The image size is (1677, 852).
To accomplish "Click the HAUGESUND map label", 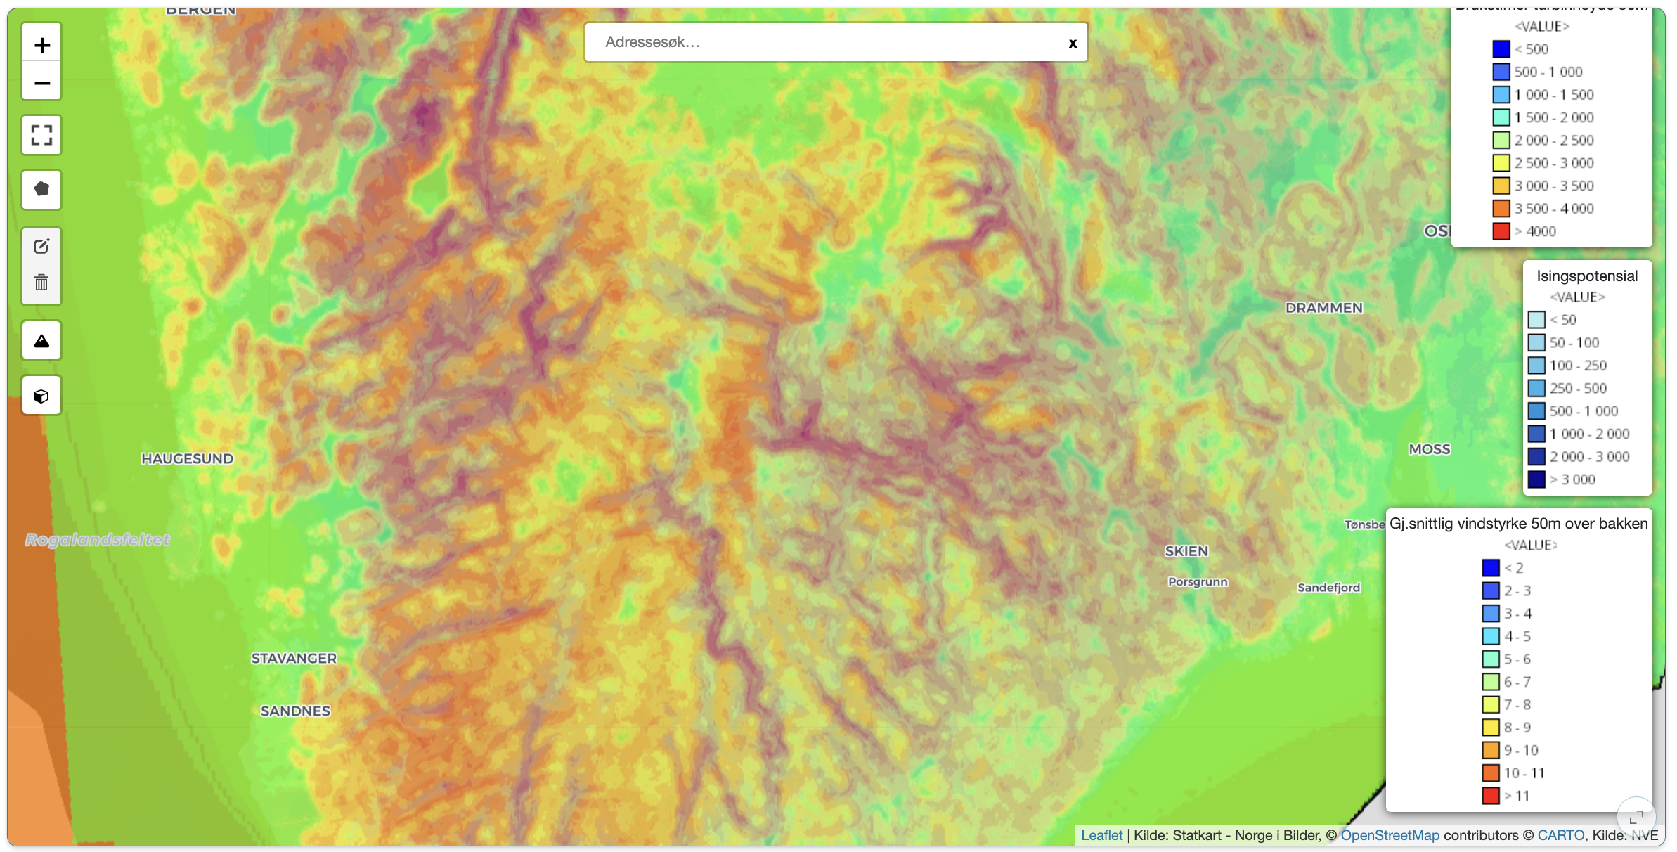I will 187,459.
